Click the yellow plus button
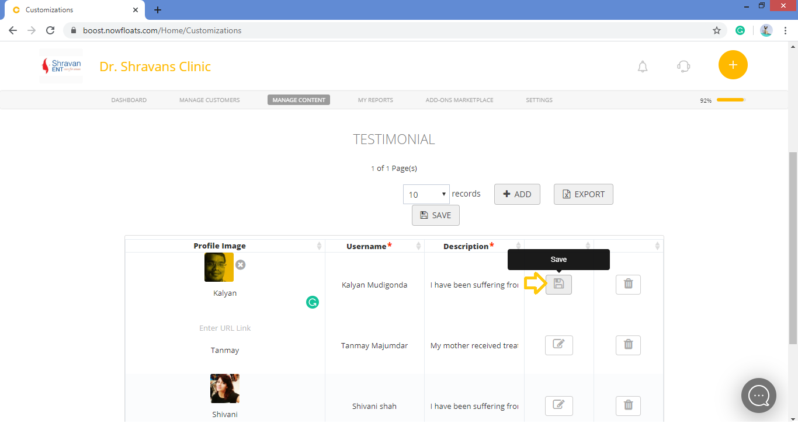The width and height of the screenshot is (798, 448). tap(733, 65)
